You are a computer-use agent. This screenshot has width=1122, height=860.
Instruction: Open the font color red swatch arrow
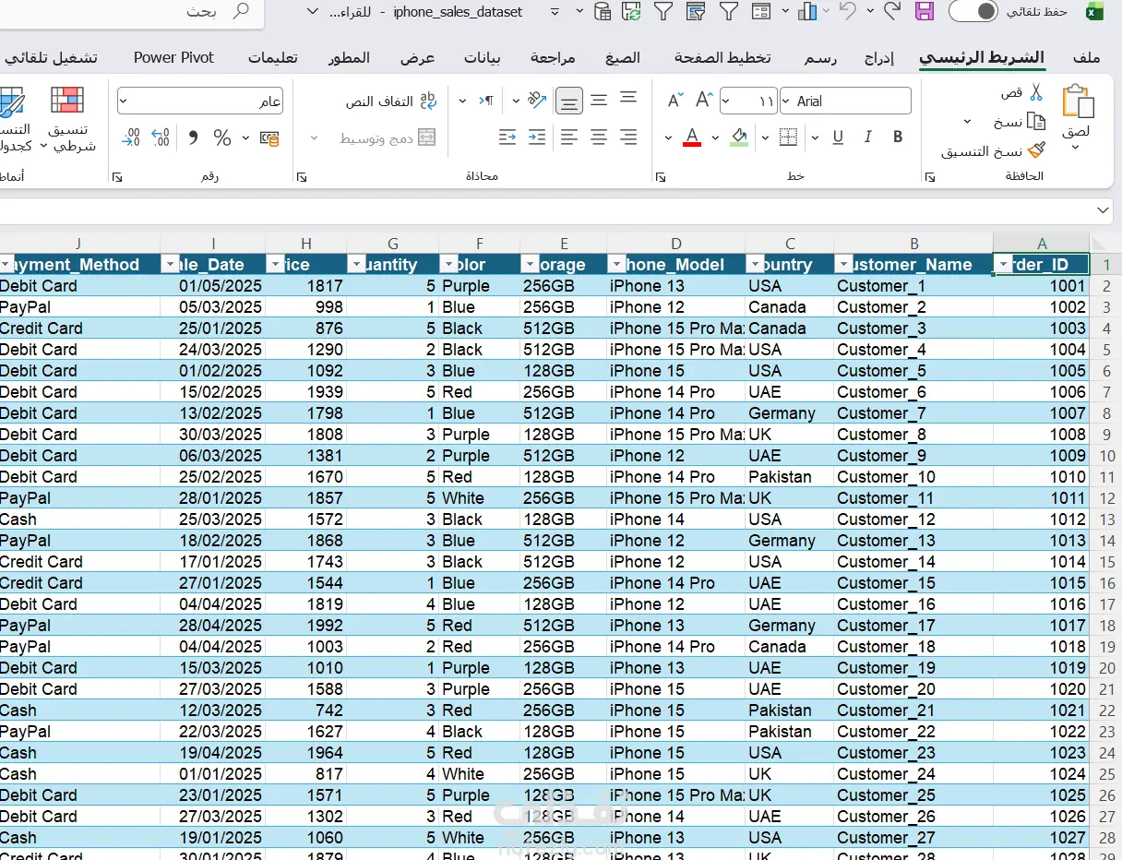click(x=669, y=138)
